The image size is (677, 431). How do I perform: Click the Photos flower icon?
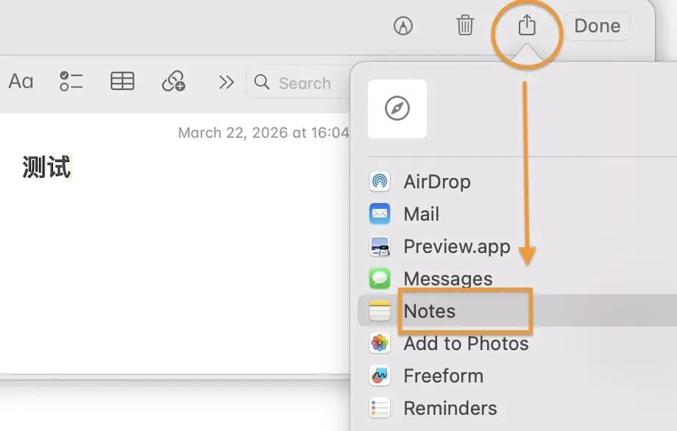[380, 343]
